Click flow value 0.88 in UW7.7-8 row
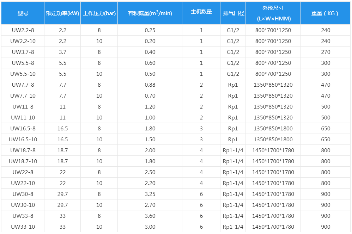Image resolution: width=352 pixels, height=234 pixels. (x=150, y=85)
